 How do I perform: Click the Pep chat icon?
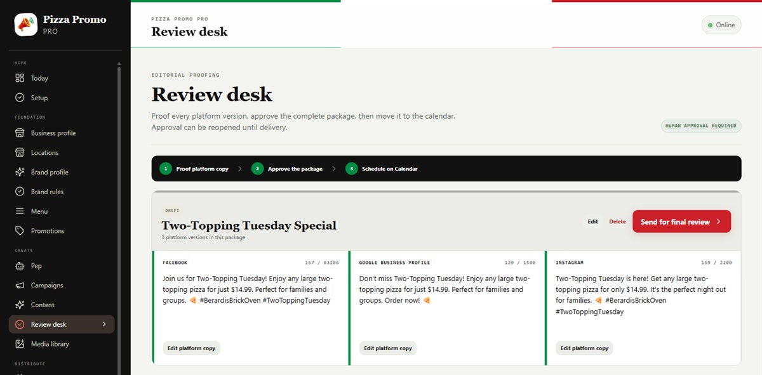coord(20,266)
